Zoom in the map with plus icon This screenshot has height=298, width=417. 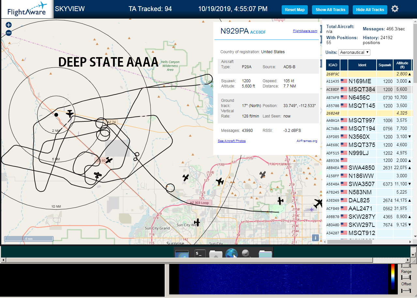8,25
